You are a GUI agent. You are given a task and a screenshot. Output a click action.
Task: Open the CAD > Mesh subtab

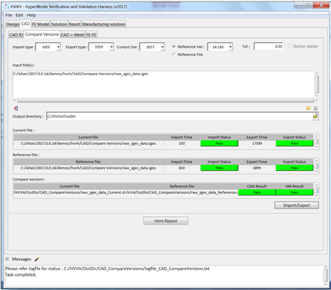click(x=72, y=35)
